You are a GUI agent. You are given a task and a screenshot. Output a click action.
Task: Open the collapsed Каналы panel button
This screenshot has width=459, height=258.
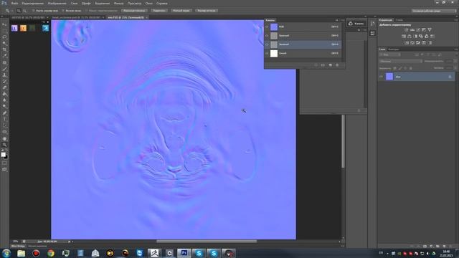[x=356, y=24]
